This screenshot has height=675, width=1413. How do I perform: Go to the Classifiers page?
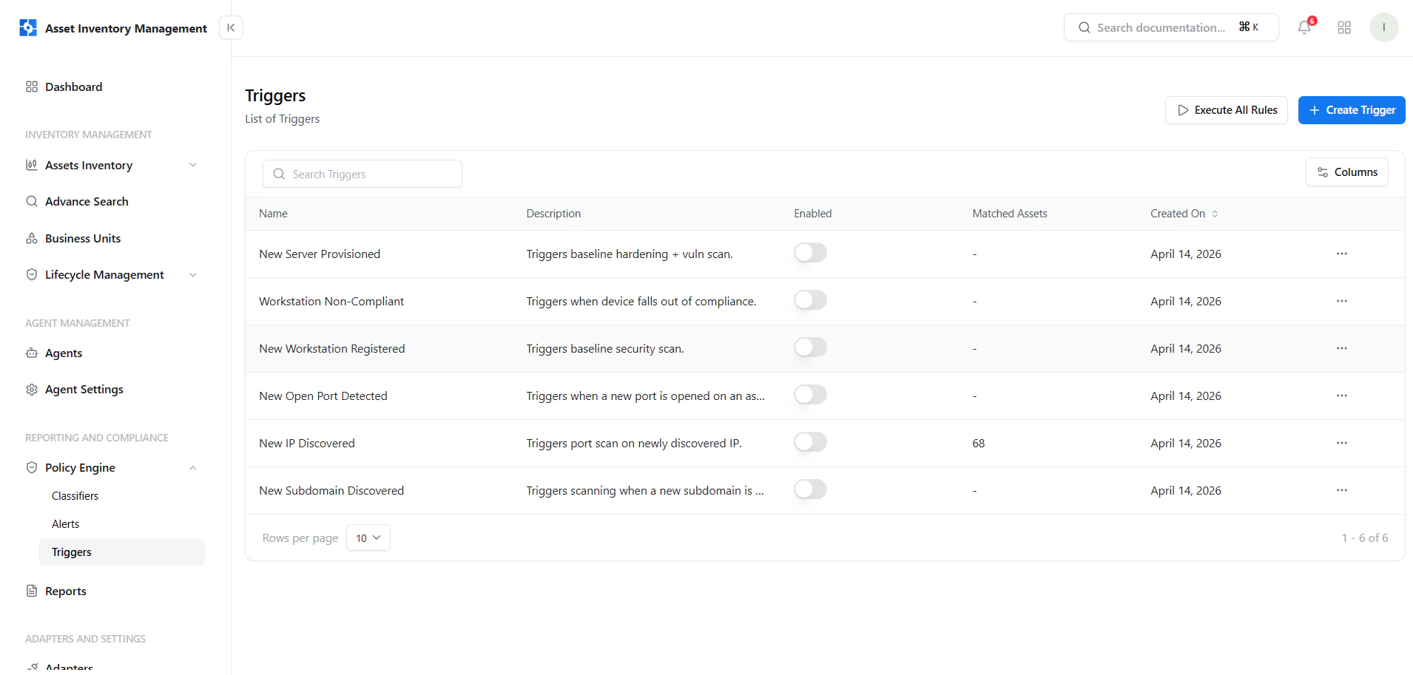pyautogui.click(x=75, y=496)
